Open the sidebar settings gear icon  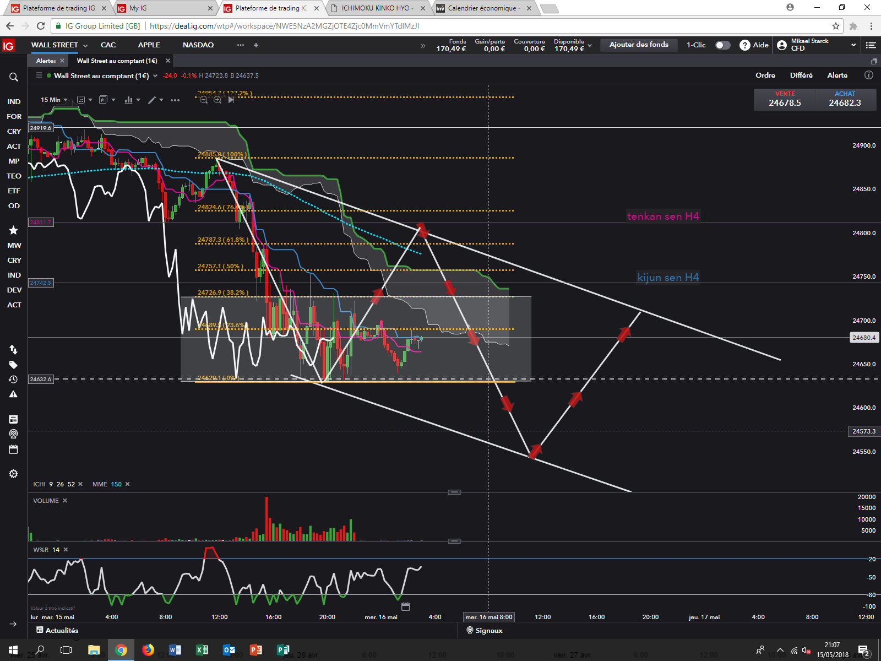click(x=14, y=474)
